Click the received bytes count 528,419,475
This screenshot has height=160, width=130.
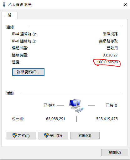click(x=107, y=119)
